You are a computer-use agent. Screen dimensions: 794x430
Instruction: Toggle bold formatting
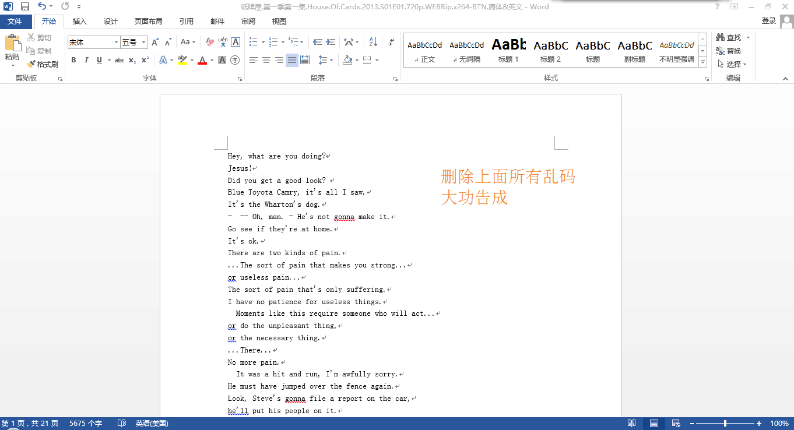[73, 60]
